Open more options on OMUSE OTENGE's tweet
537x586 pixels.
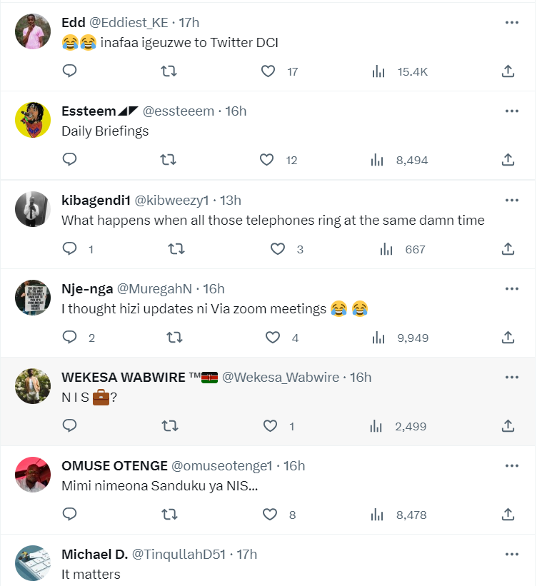point(511,466)
